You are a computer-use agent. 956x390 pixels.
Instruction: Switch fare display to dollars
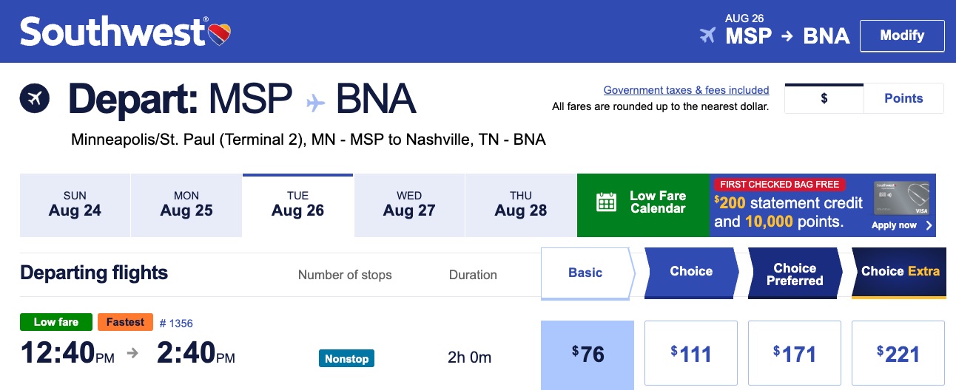pos(824,98)
